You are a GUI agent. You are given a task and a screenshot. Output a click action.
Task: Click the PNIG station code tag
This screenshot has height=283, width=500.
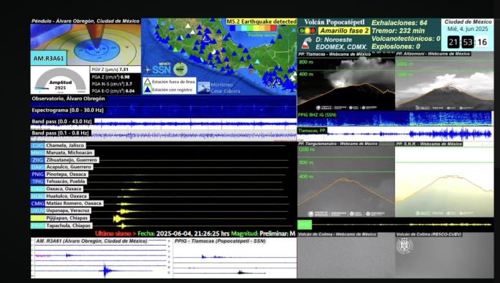coord(37,175)
